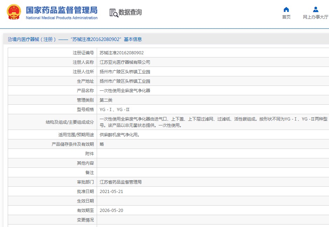Click the 结构及组成 description paragraph
The image size is (329, 227).
213,122
